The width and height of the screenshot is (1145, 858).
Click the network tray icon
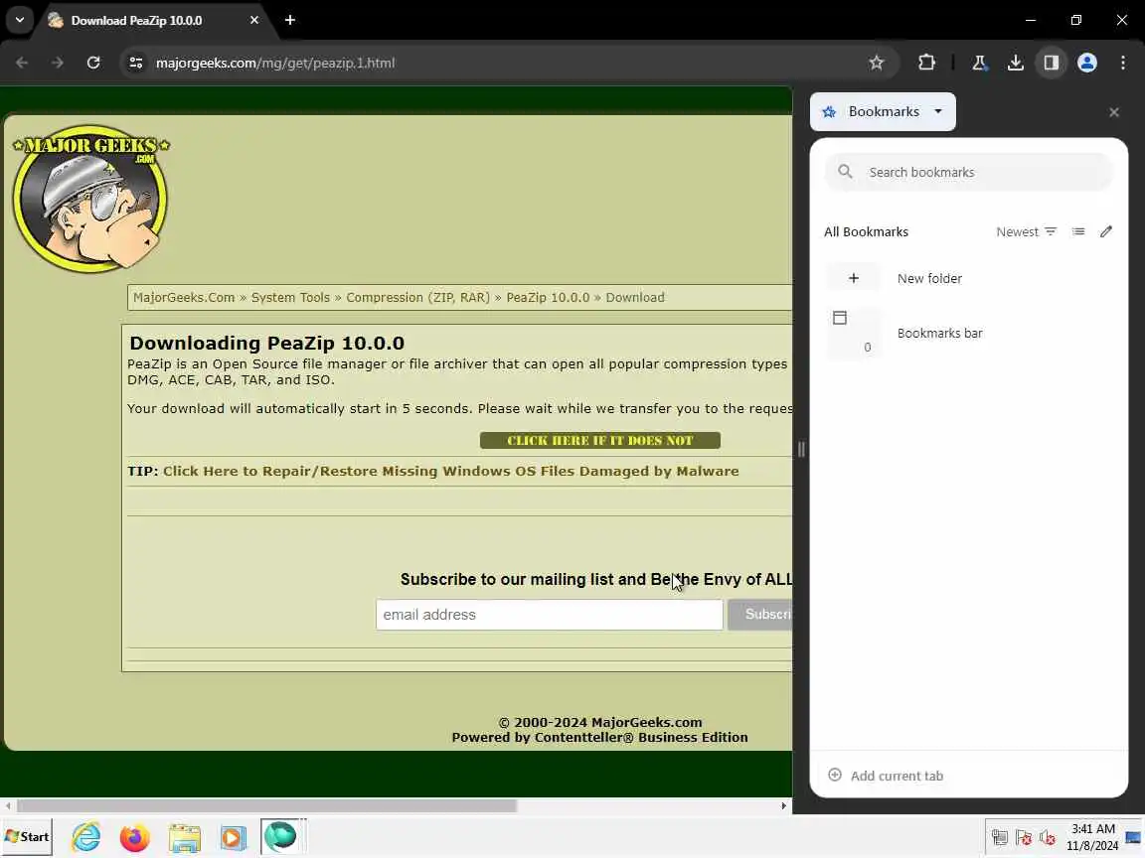tap(1000, 837)
